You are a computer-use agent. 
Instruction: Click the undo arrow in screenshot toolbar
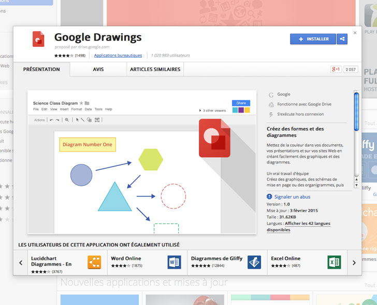coord(51,120)
